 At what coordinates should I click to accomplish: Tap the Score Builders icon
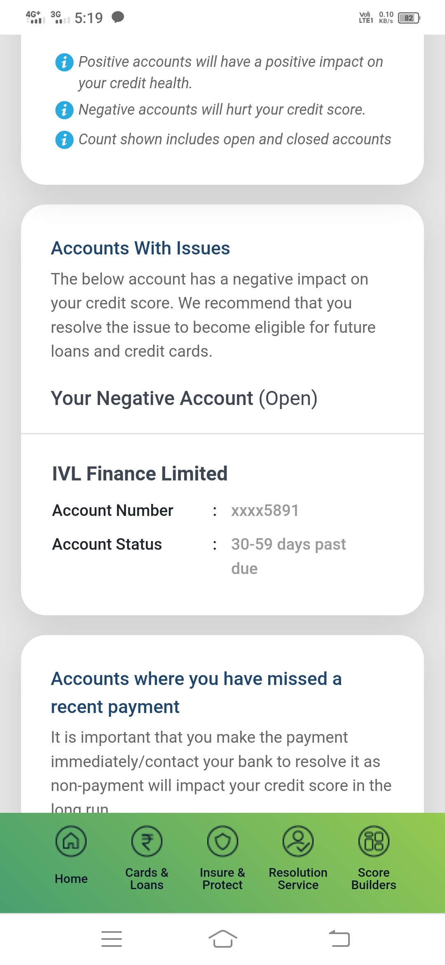[374, 841]
